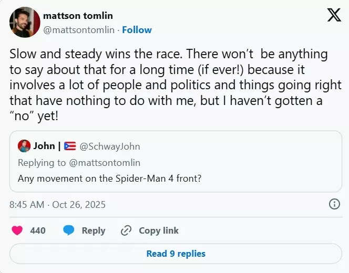349x273 pixels.
Task: Open the 8:45 AM Oct 26, 2025 timestamp
Action: pos(57,205)
